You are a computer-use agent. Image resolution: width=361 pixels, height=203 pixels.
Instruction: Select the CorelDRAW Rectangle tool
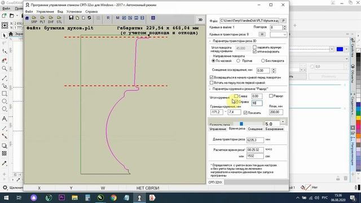tap(4, 94)
